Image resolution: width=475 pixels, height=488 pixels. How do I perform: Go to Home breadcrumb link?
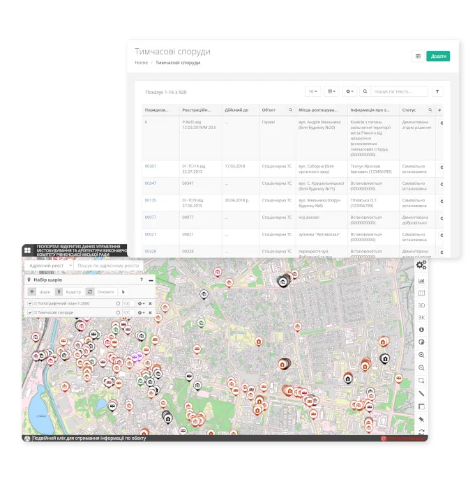point(141,63)
